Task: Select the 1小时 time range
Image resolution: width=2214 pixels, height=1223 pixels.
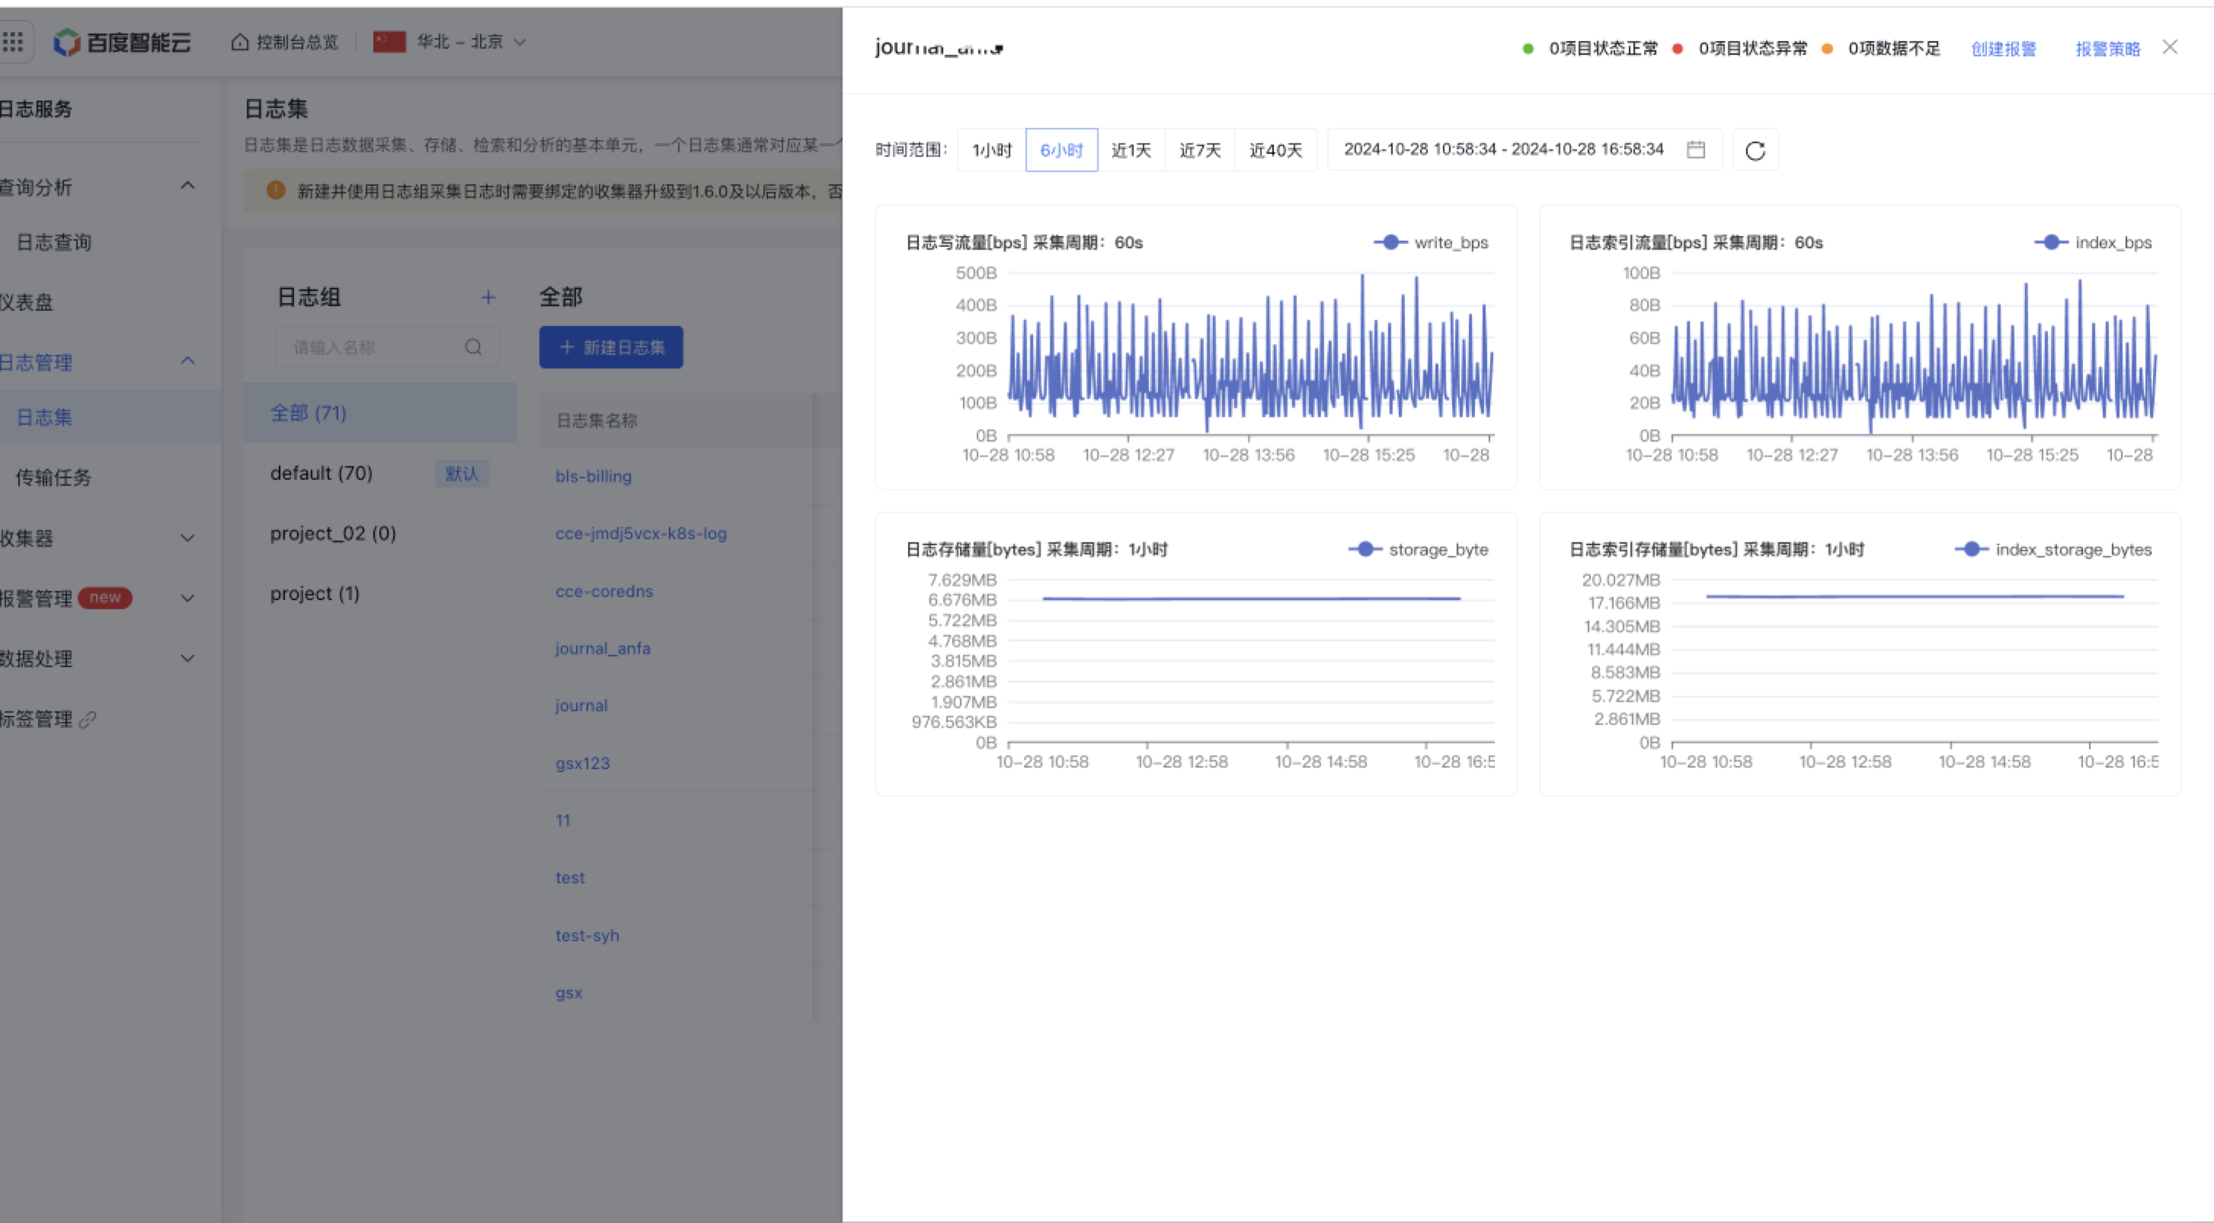Action: point(992,149)
